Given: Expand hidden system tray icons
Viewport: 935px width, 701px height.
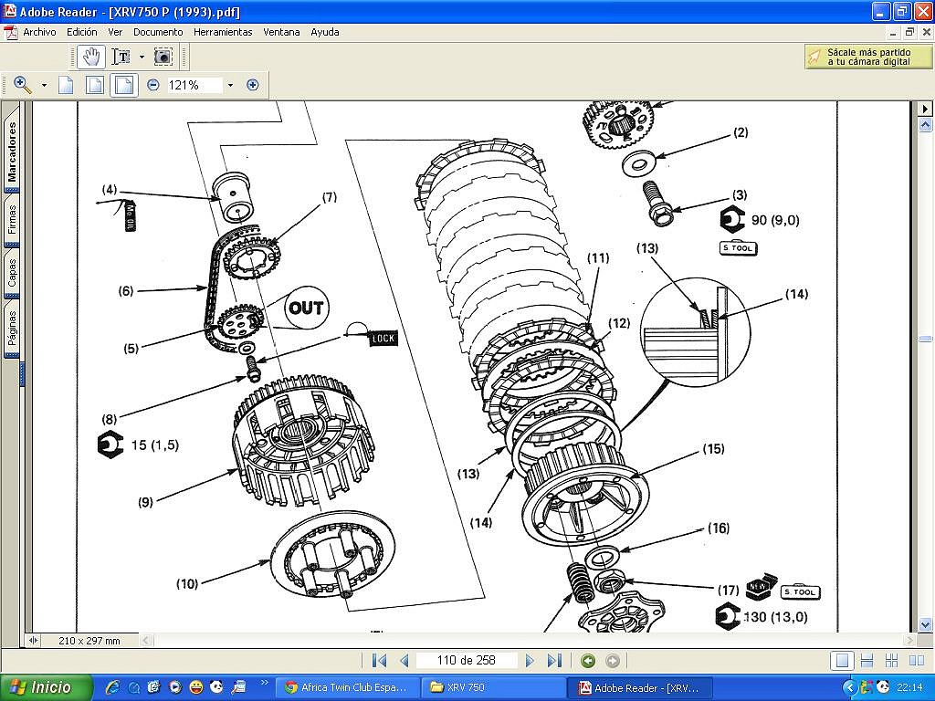Looking at the screenshot, I should [849, 687].
